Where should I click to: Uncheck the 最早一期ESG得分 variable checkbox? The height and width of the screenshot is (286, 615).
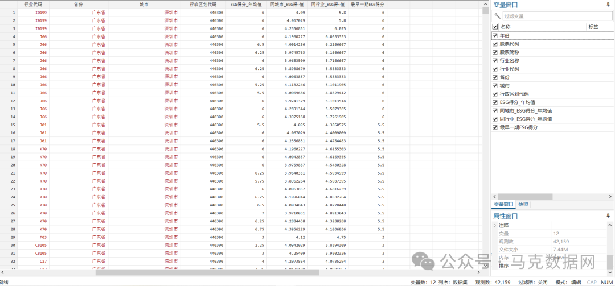495,127
